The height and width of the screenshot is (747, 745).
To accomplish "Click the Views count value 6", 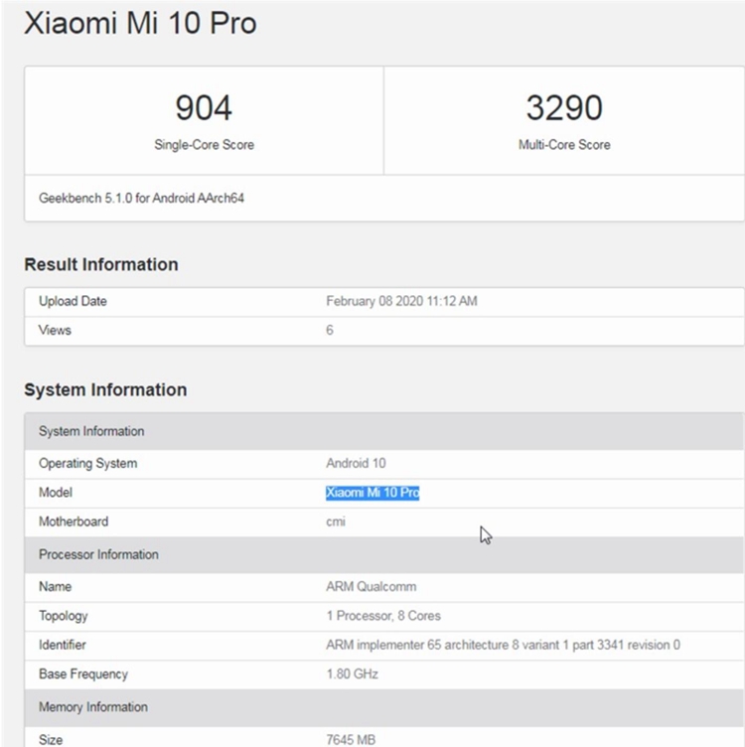I will tap(330, 330).
